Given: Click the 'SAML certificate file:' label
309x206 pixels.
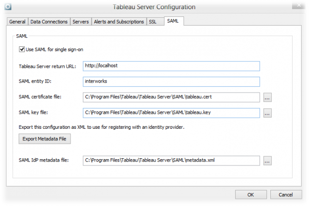Looking at the screenshot, I should [40, 96].
